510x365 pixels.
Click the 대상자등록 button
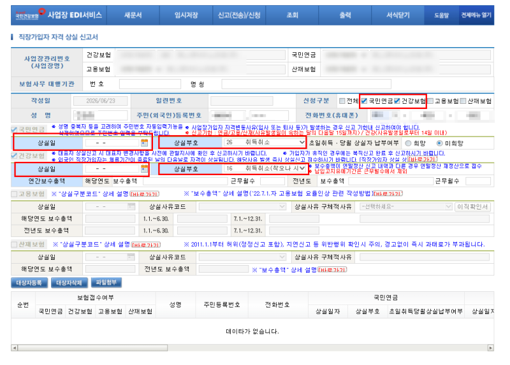[29, 283]
